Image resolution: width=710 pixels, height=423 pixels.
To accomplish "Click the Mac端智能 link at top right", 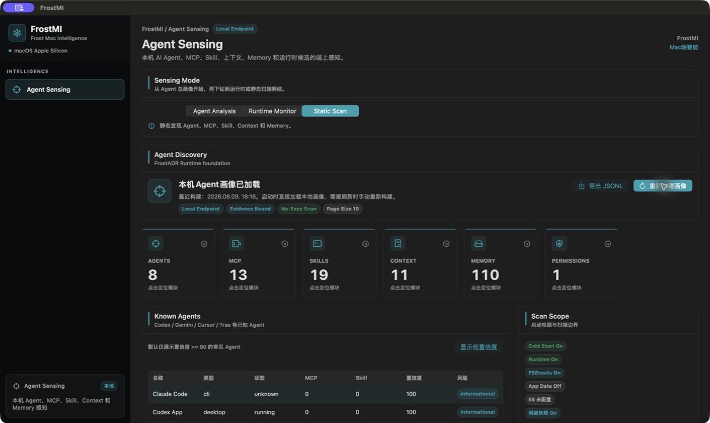I will (x=684, y=47).
